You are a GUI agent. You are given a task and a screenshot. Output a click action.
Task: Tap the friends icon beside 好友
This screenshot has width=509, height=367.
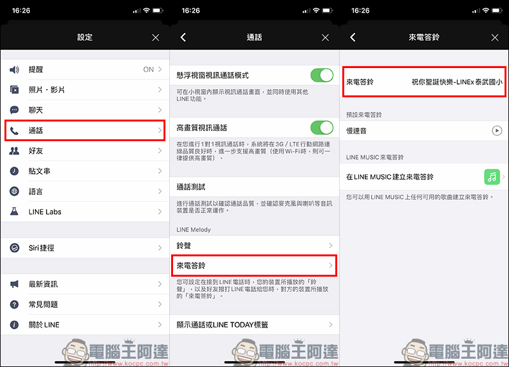14,151
